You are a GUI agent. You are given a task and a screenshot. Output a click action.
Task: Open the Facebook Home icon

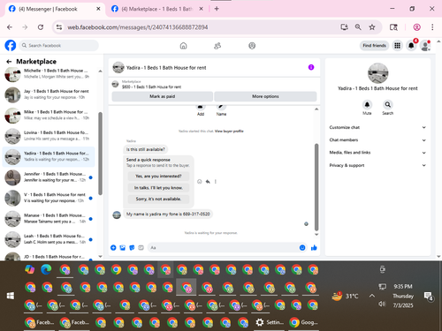pyautogui.click(x=183, y=46)
